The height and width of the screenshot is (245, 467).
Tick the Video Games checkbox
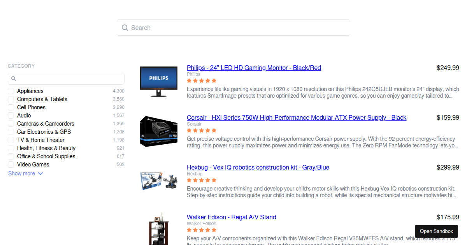[11, 164]
